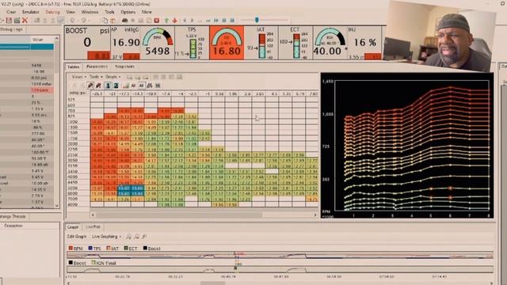Screen dimensions: 507x285
Task: Select the second pen tool in table toolbar
Action: tap(98, 85)
